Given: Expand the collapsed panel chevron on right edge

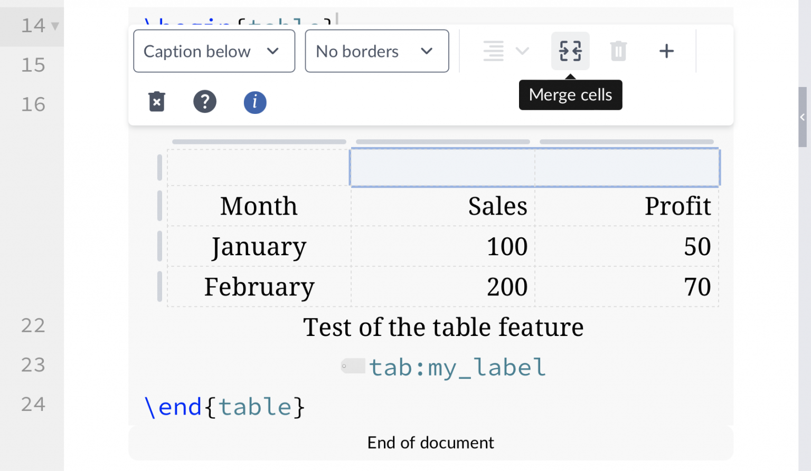Looking at the screenshot, I should coord(803,117).
